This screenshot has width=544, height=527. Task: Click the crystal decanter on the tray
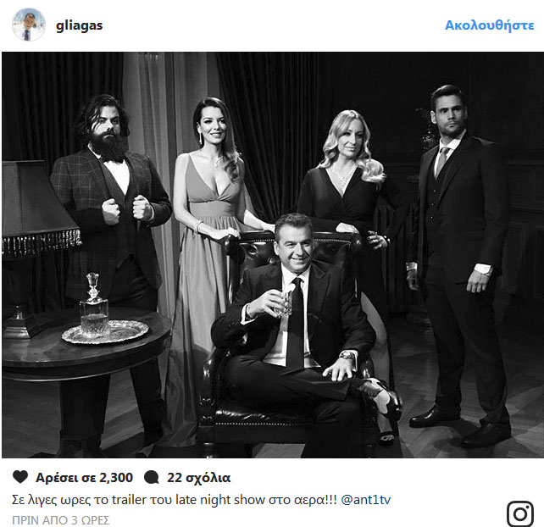tap(94, 303)
